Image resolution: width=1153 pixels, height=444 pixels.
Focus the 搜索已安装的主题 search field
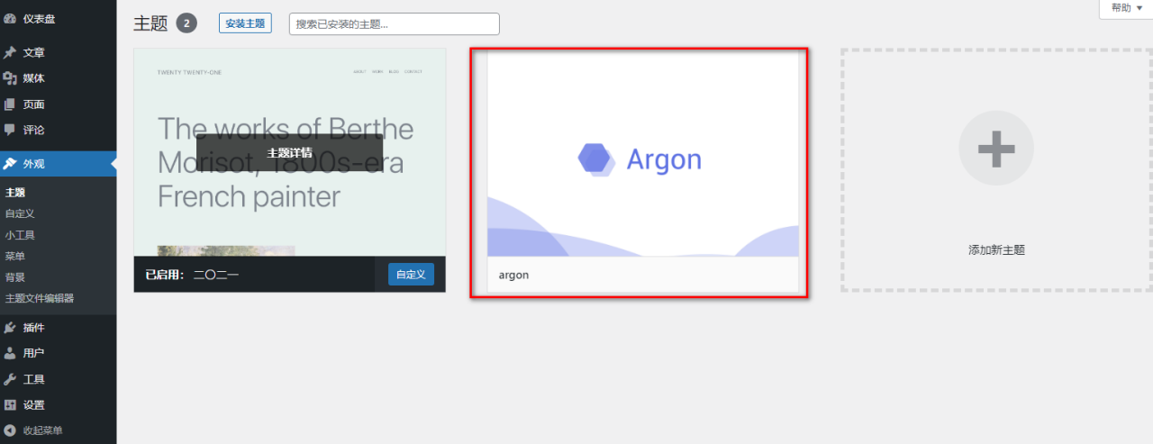pos(395,24)
